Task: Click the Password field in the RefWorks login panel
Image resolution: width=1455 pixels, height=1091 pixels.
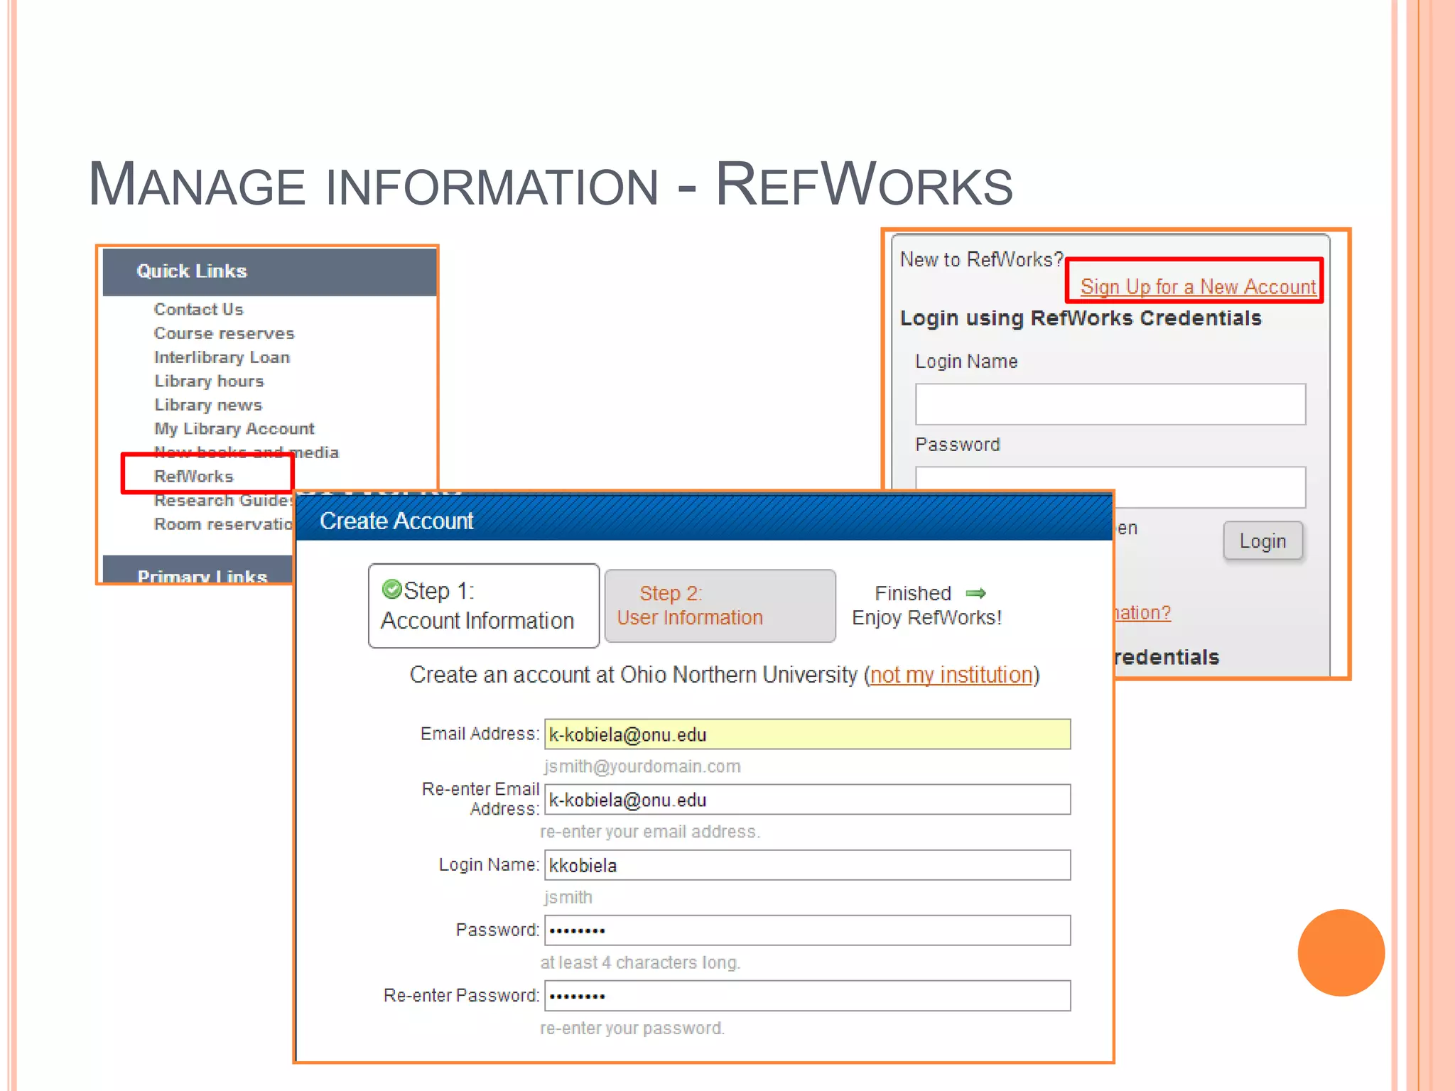Action: click(x=1110, y=487)
